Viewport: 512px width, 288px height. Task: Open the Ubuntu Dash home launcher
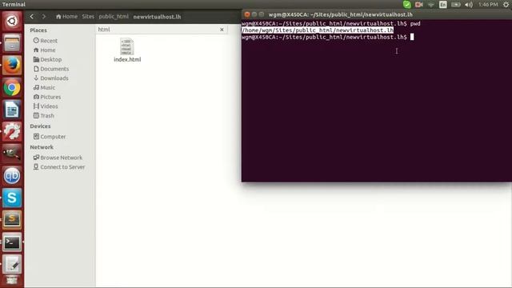pos(12,22)
